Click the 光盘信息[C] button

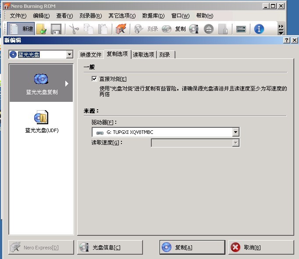(110, 247)
